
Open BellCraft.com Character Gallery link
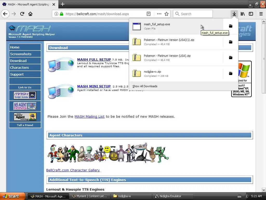(73, 170)
